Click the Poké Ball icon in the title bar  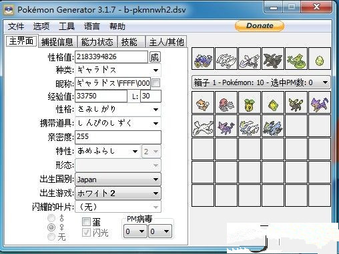tap(9, 10)
